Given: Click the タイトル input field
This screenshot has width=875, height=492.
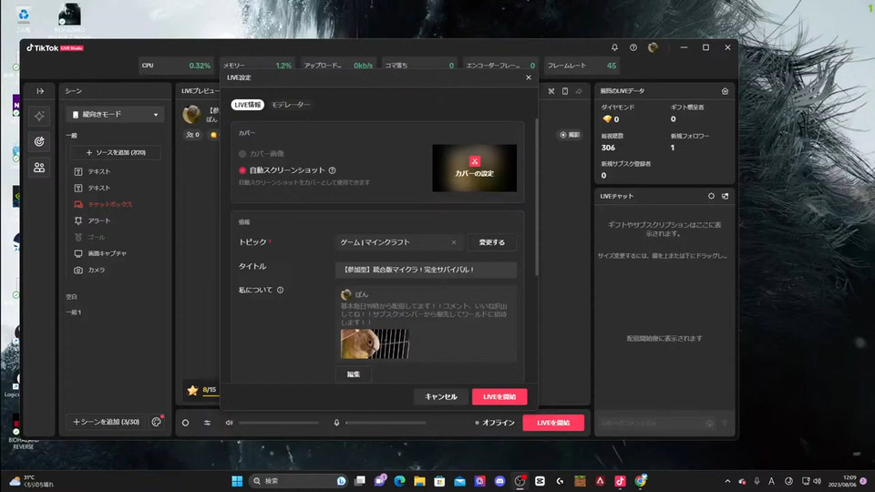Looking at the screenshot, I should point(426,270).
